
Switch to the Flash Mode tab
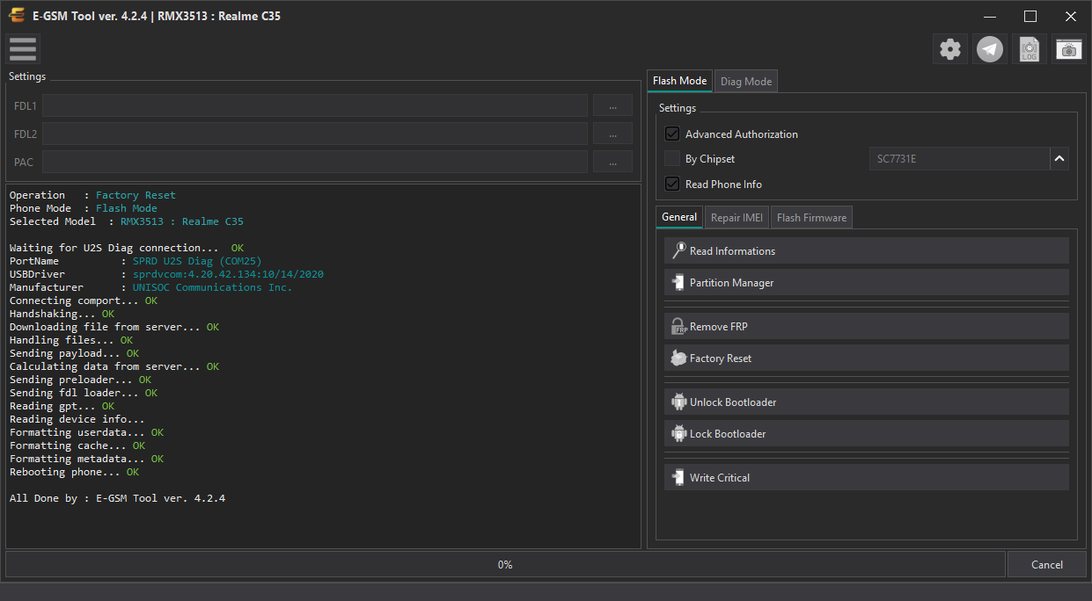click(679, 81)
